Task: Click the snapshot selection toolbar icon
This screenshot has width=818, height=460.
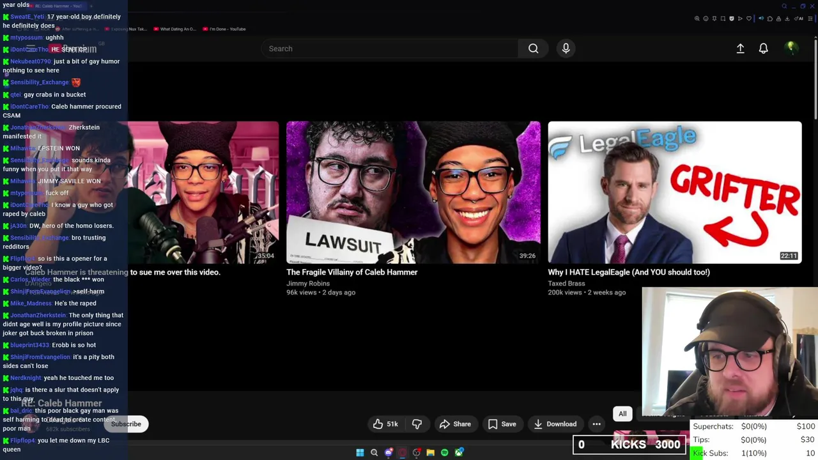Action: [x=723, y=19]
